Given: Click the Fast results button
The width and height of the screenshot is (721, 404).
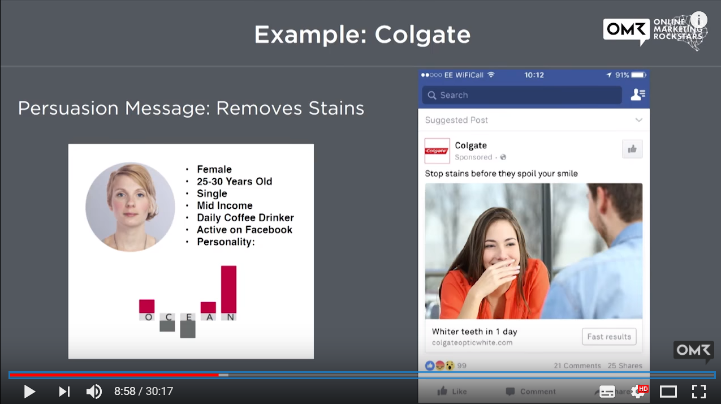Looking at the screenshot, I should tap(609, 337).
